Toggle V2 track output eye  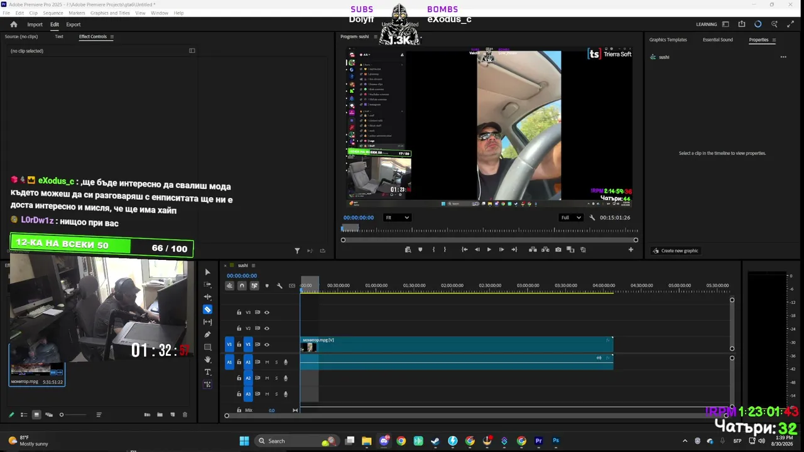tap(266, 328)
